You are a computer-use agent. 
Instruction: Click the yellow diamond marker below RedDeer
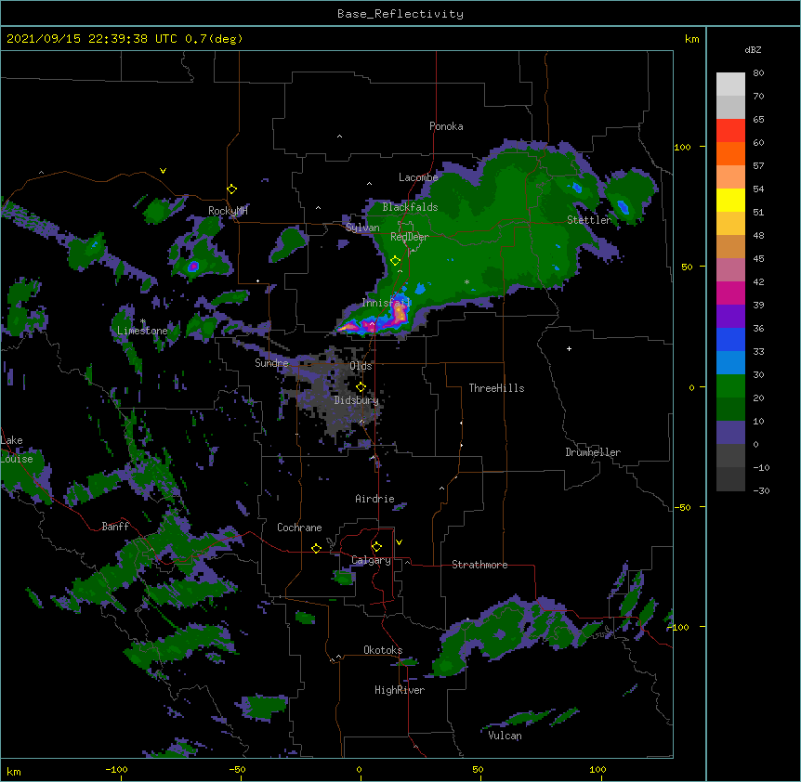pyautogui.click(x=396, y=261)
